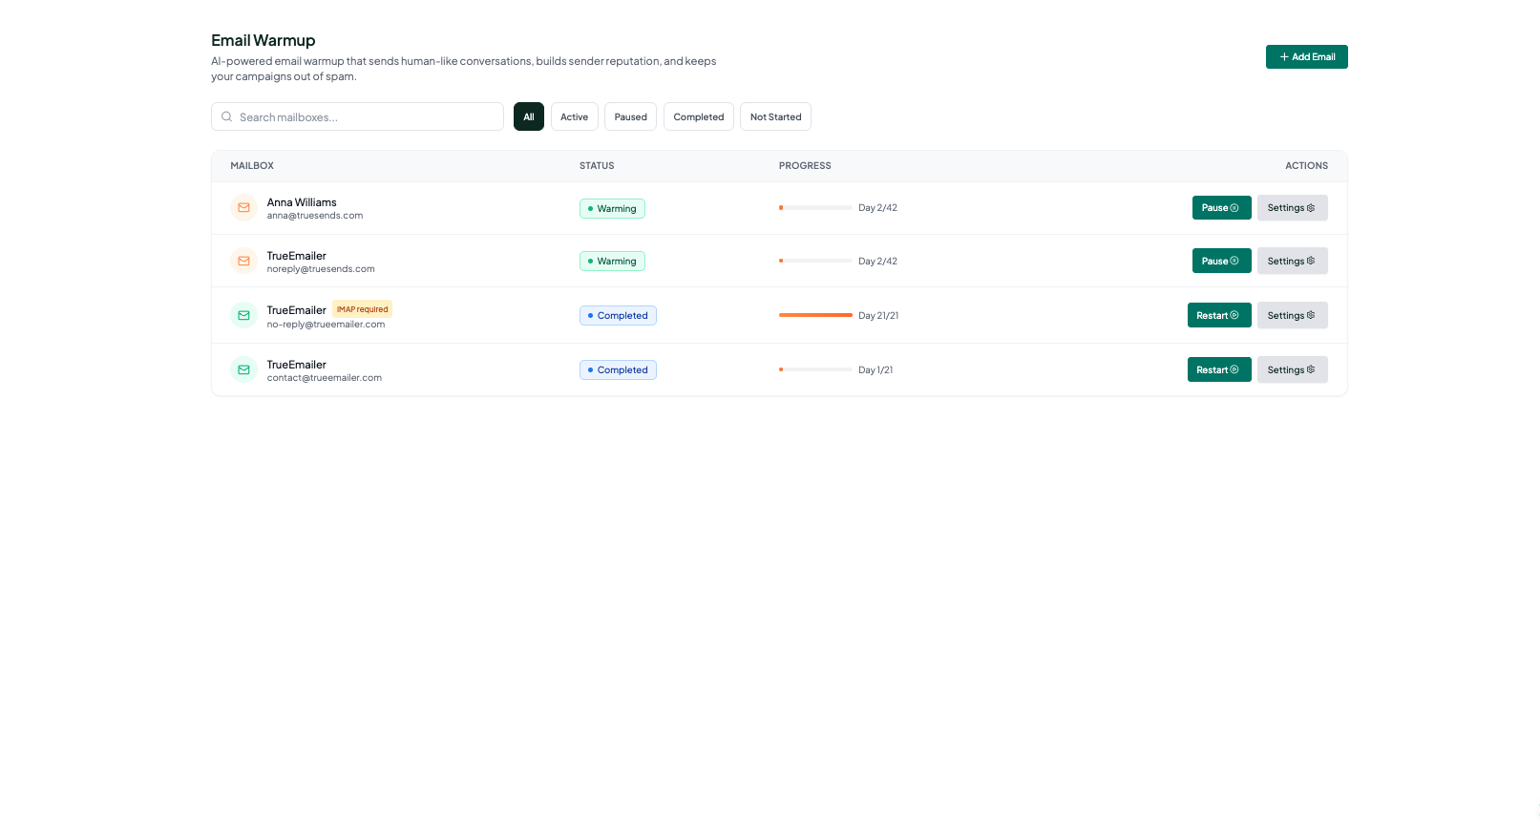Click the mail icon for contact@trueemailer.com
Screen dimensions: 1540x820
pyautogui.click(x=244, y=370)
